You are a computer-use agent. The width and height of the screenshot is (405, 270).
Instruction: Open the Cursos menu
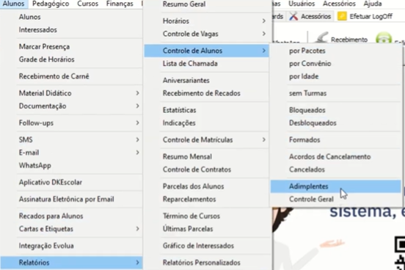pos(87,4)
